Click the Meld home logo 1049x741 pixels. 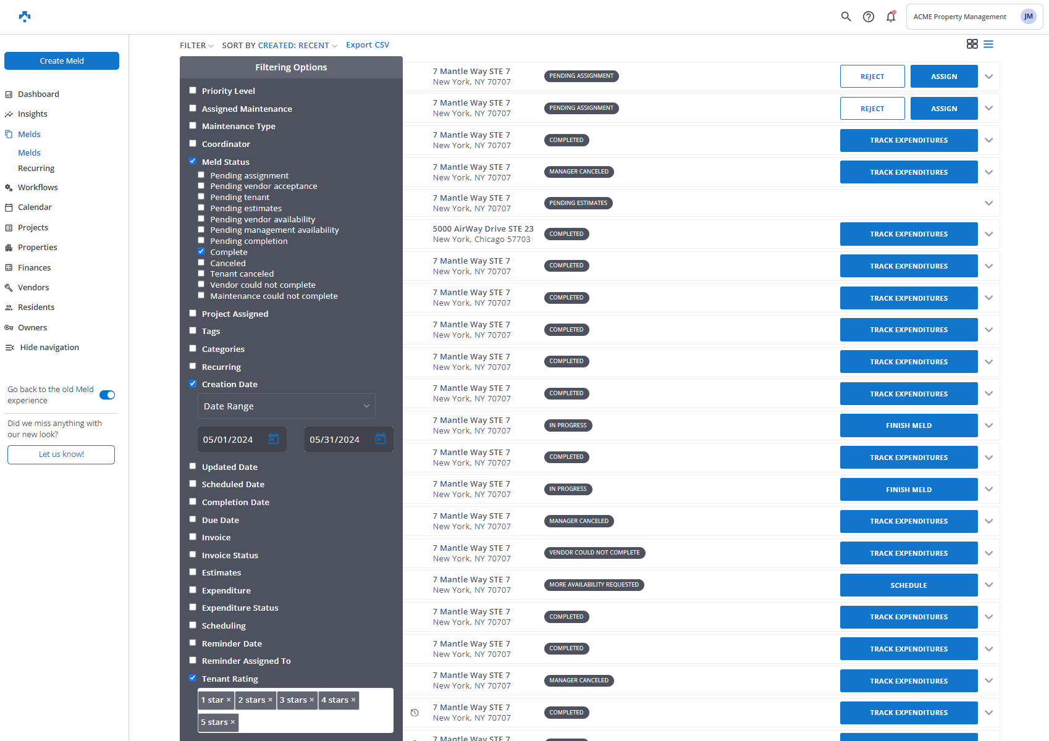25,17
